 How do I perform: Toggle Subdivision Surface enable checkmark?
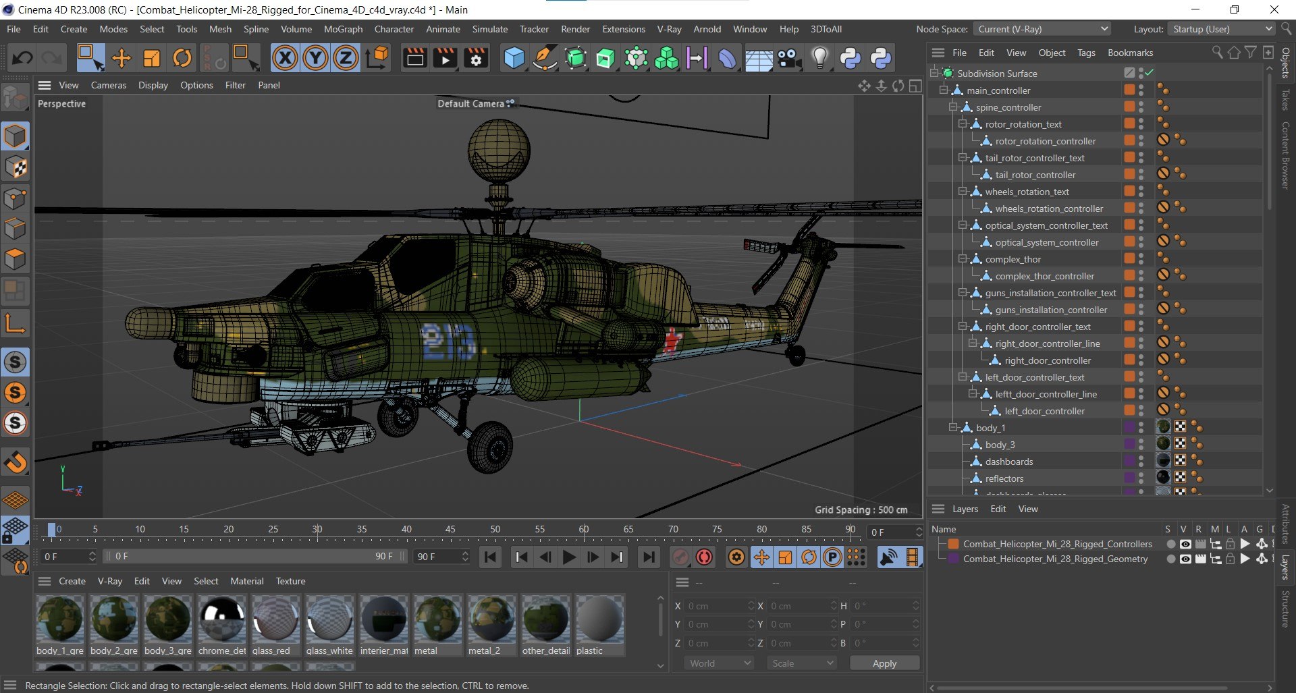(x=1150, y=73)
